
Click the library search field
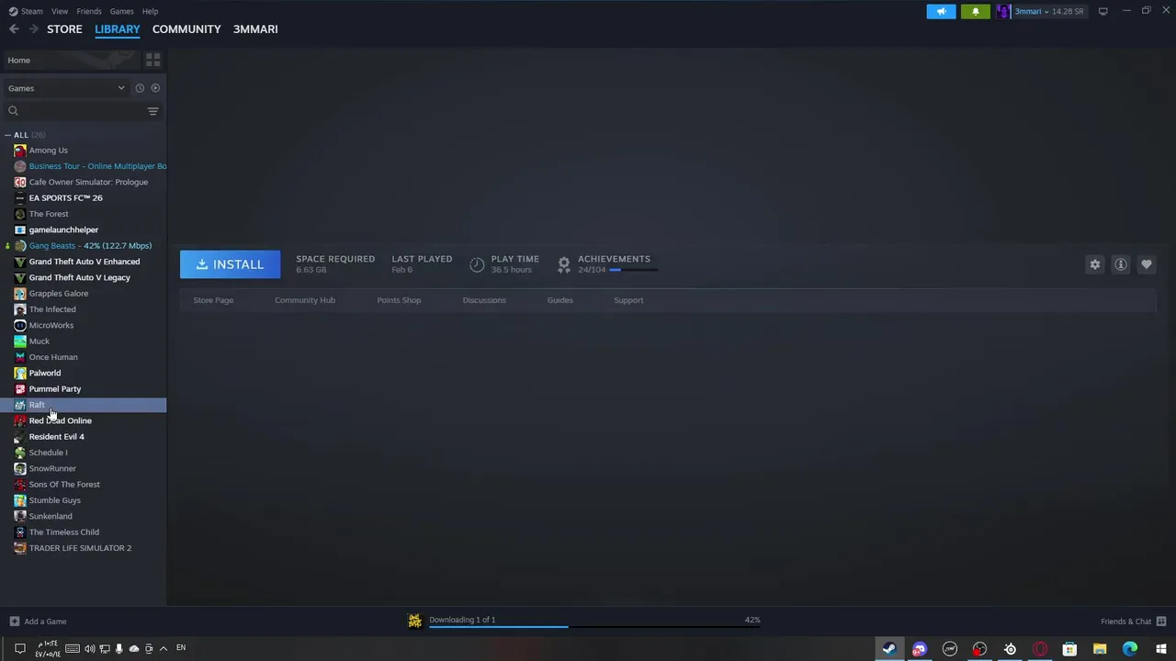tap(76, 111)
